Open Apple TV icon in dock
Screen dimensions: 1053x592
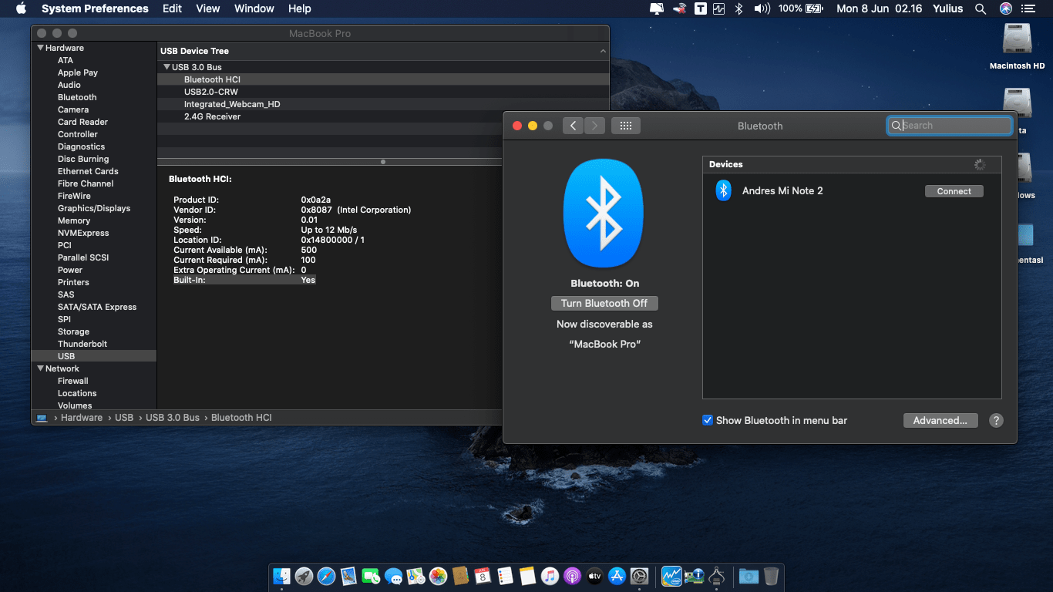594,576
